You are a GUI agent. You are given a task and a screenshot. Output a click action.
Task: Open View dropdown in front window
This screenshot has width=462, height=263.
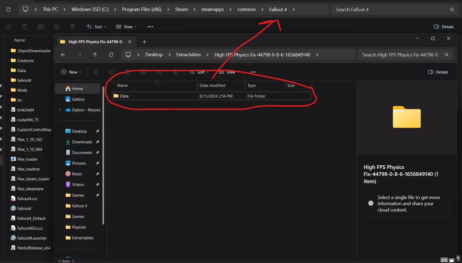click(229, 72)
